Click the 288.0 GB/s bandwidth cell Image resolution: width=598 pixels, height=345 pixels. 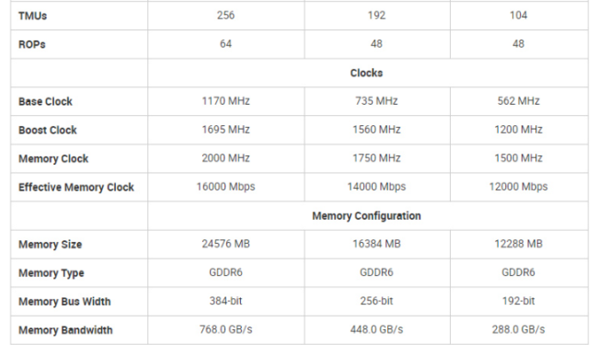tap(518, 329)
